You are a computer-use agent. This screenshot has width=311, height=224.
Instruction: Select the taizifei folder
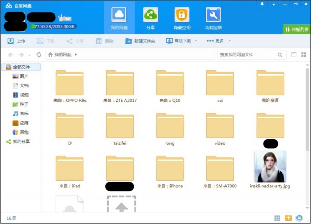120,129
